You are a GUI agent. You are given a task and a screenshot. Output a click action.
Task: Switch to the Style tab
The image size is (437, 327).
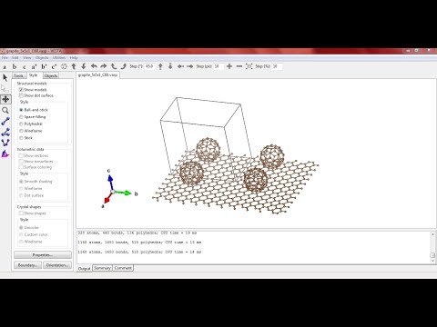[x=34, y=75]
